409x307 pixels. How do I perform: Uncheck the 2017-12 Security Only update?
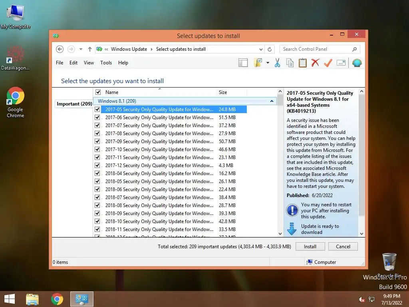(x=97, y=165)
